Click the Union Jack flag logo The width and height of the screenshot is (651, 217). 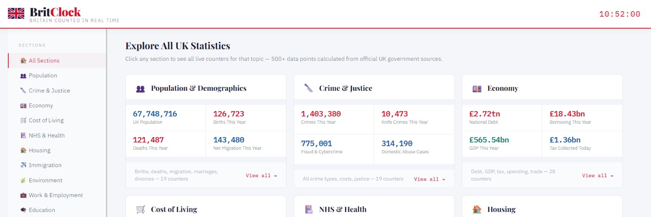pos(16,13)
